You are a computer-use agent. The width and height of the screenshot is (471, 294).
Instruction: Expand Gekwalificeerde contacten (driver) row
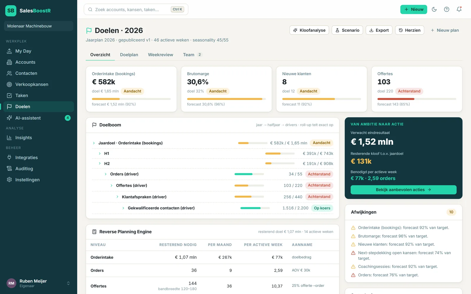tap(123, 208)
